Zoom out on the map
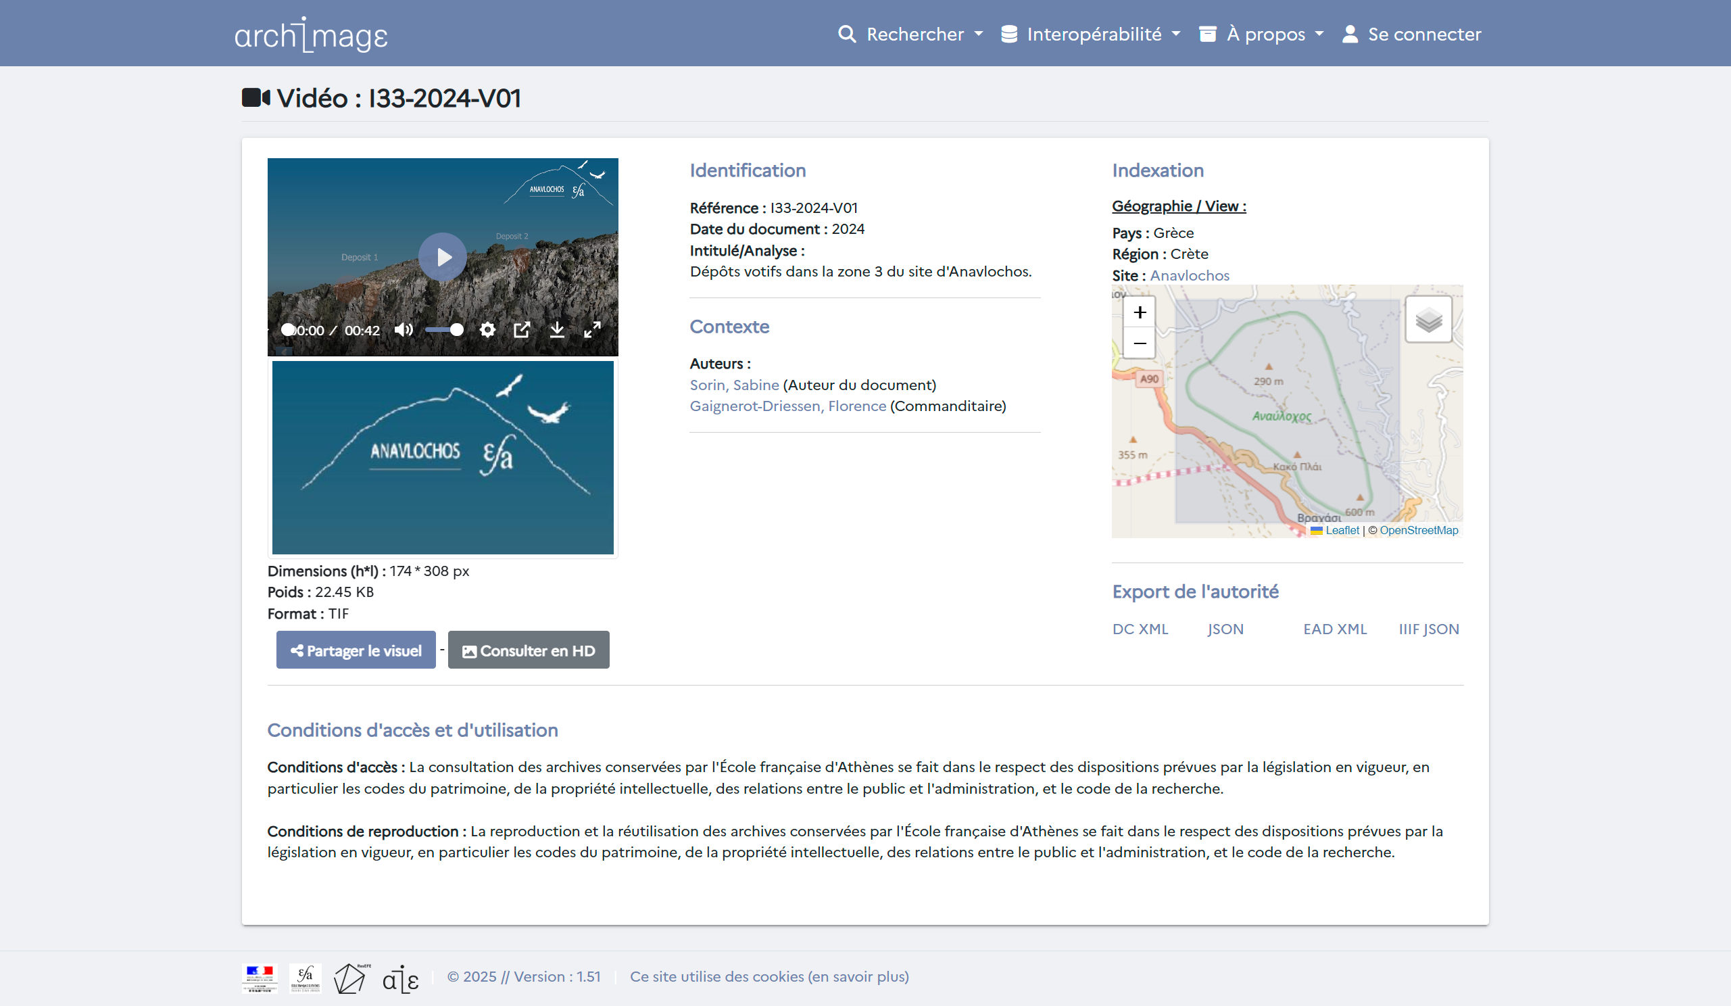Viewport: 1731px width, 1006px height. click(x=1140, y=343)
